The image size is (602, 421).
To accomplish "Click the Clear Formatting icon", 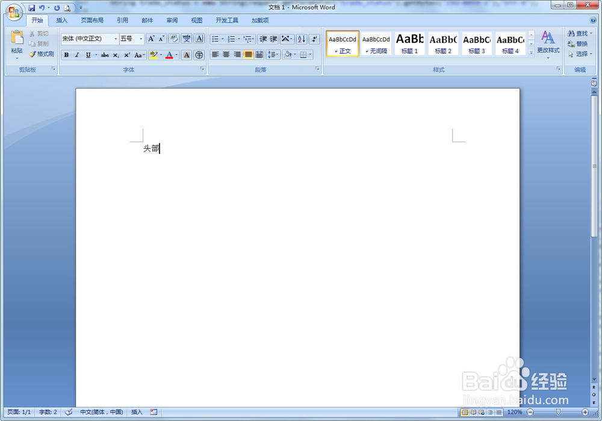I will click(x=173, y=38).
